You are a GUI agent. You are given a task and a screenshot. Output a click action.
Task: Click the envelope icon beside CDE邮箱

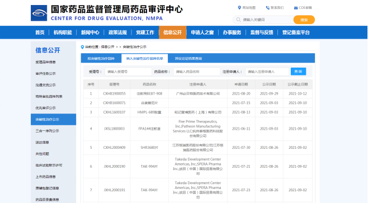pyautogui.click(x=296, y=8)
